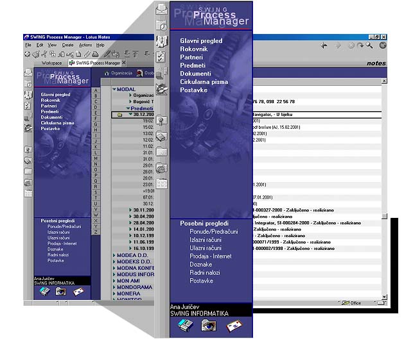413x339 pixels.
Task: Open the File menu
Action: pos(28,45)
